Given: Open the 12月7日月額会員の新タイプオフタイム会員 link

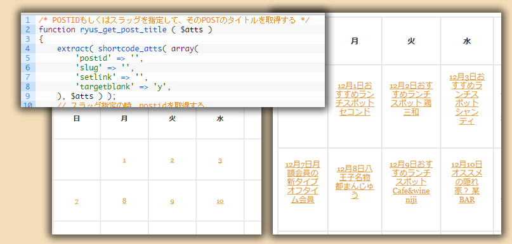Looking at the screenshot, I should pos(303,182).
